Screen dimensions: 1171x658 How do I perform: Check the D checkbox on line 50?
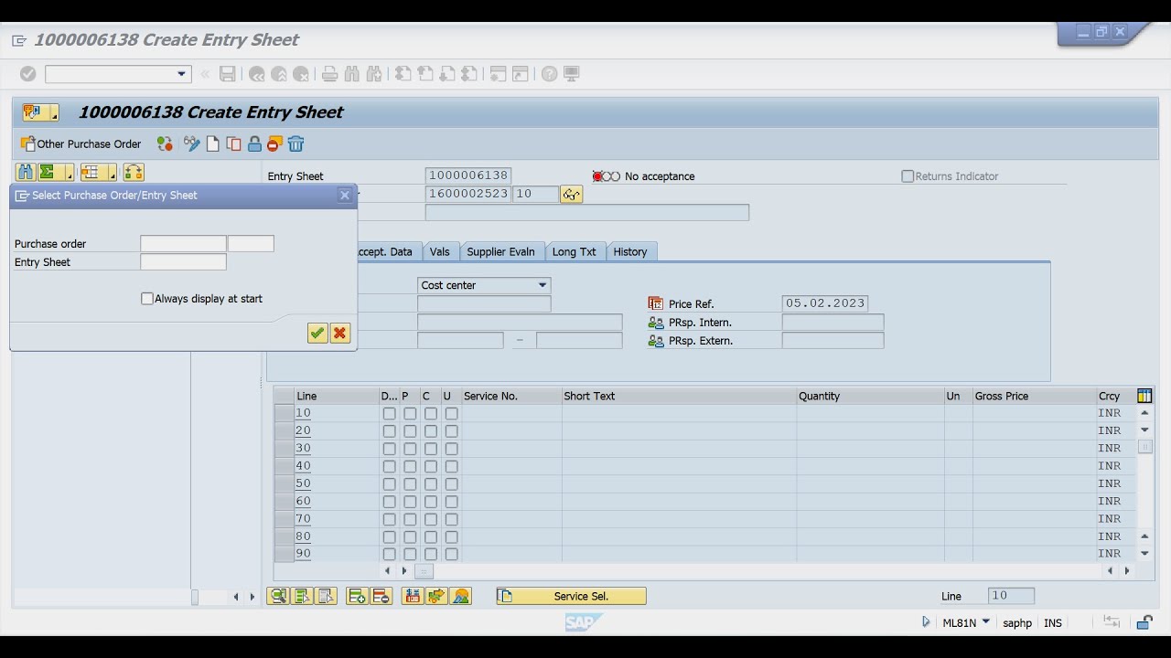coord(390,483)
